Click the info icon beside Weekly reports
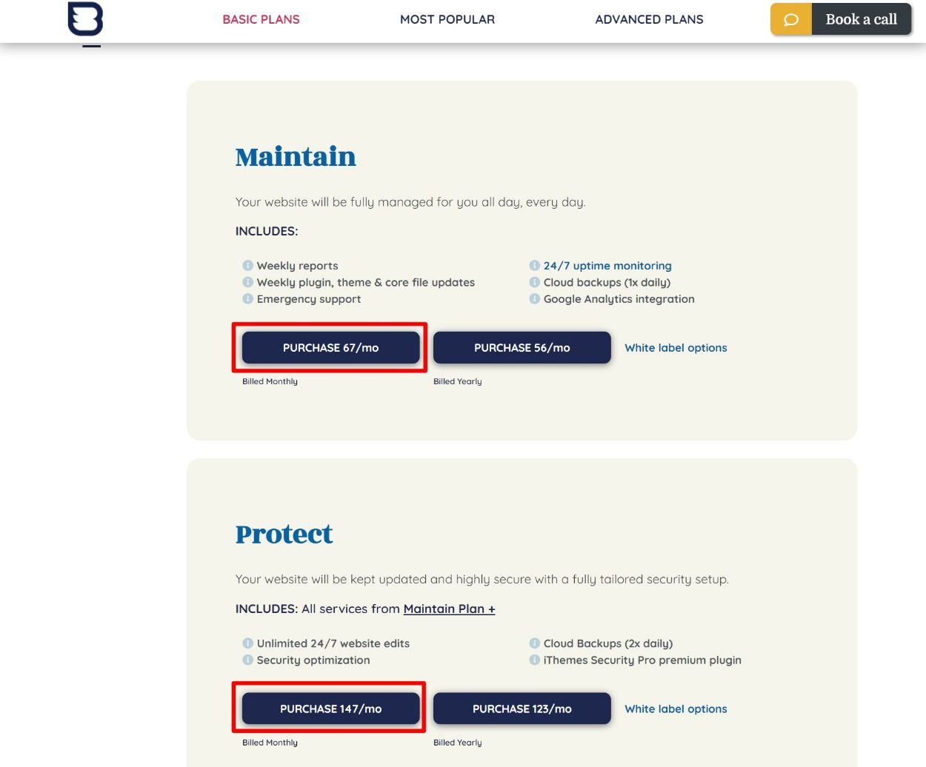926x767 pixels. pyautogui.click(x=247, y=265)
